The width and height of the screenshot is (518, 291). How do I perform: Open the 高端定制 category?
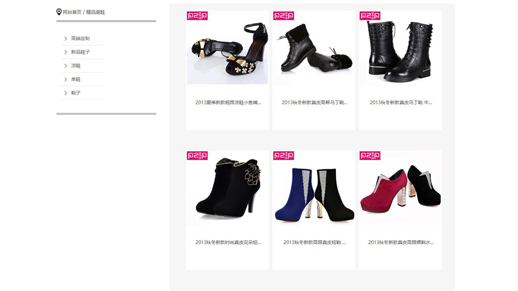click(x=80, y=38)
